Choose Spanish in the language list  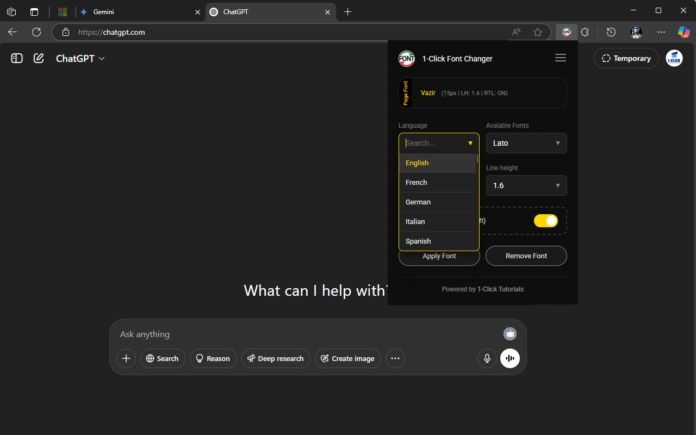[x=437, y=241]
